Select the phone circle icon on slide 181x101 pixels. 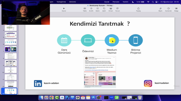click(136, 40)
